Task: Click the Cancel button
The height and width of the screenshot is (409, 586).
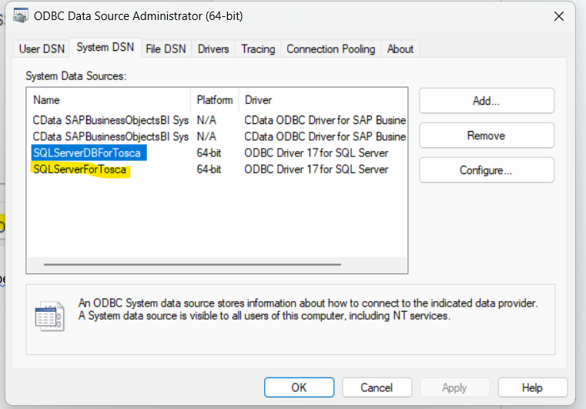Action: (x=377, y=387)
